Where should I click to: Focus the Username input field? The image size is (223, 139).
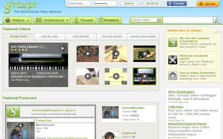79,3
